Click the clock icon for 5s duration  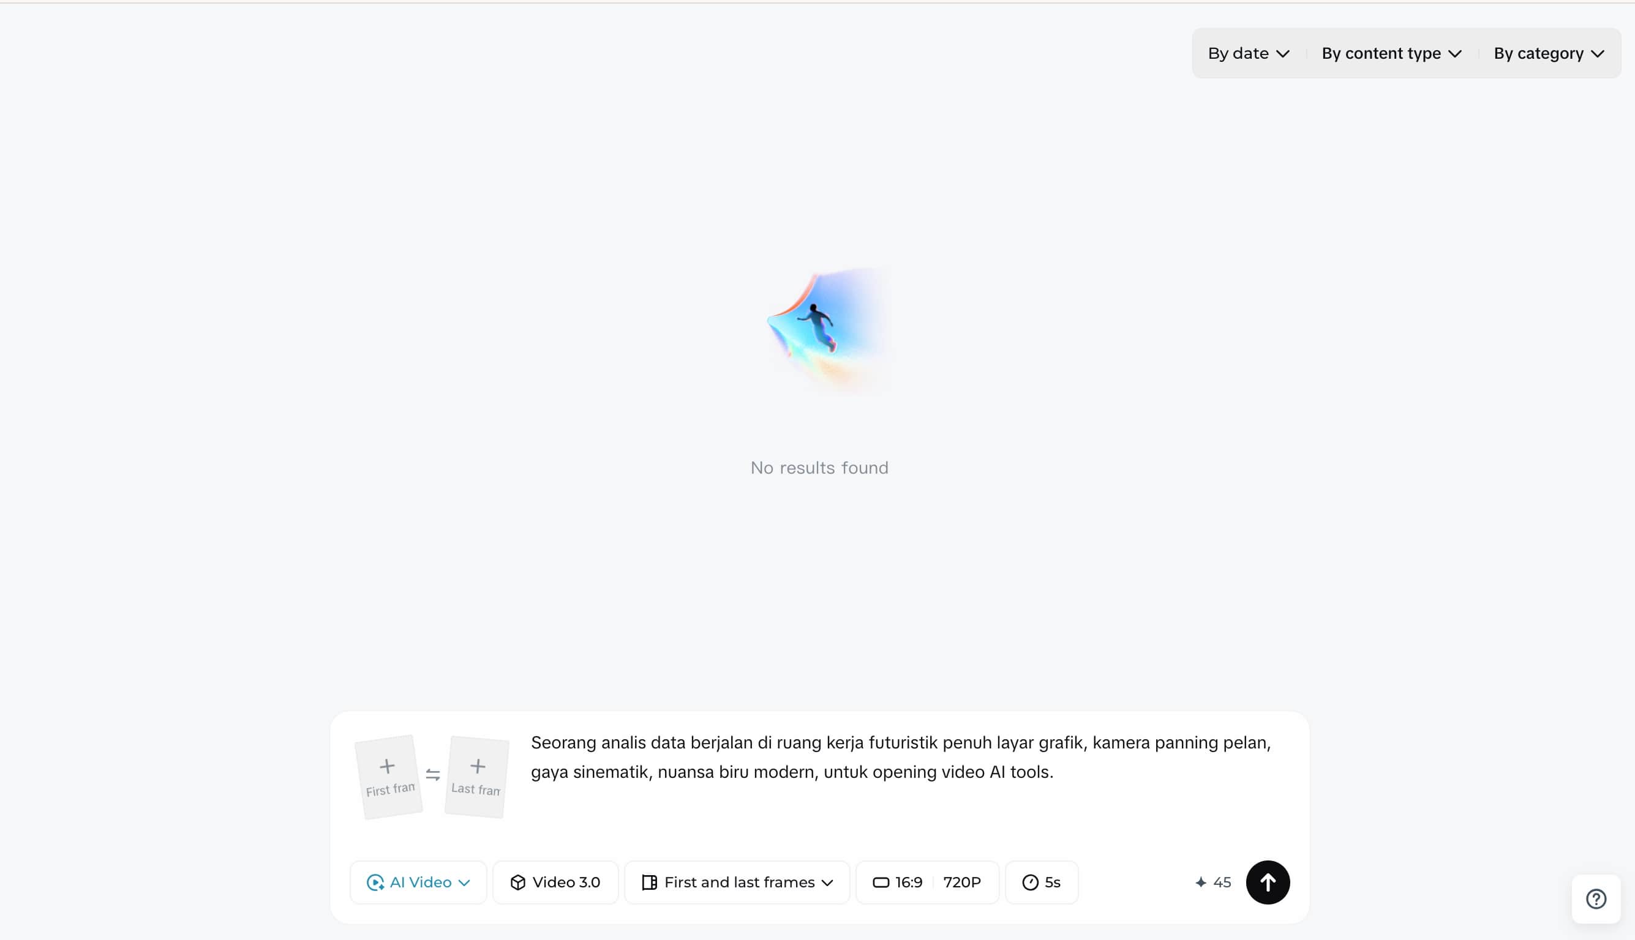coord(1031,882)
